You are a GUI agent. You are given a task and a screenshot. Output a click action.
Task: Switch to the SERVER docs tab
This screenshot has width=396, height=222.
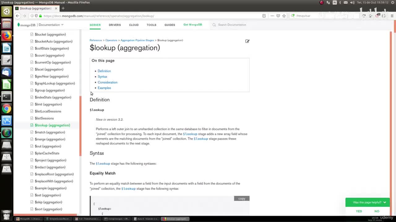click(95, 25)
